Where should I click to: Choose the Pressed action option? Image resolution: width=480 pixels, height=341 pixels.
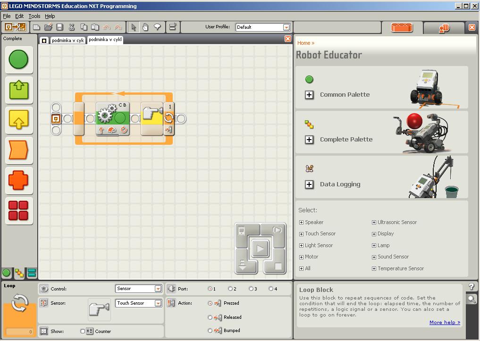(210, 303)
